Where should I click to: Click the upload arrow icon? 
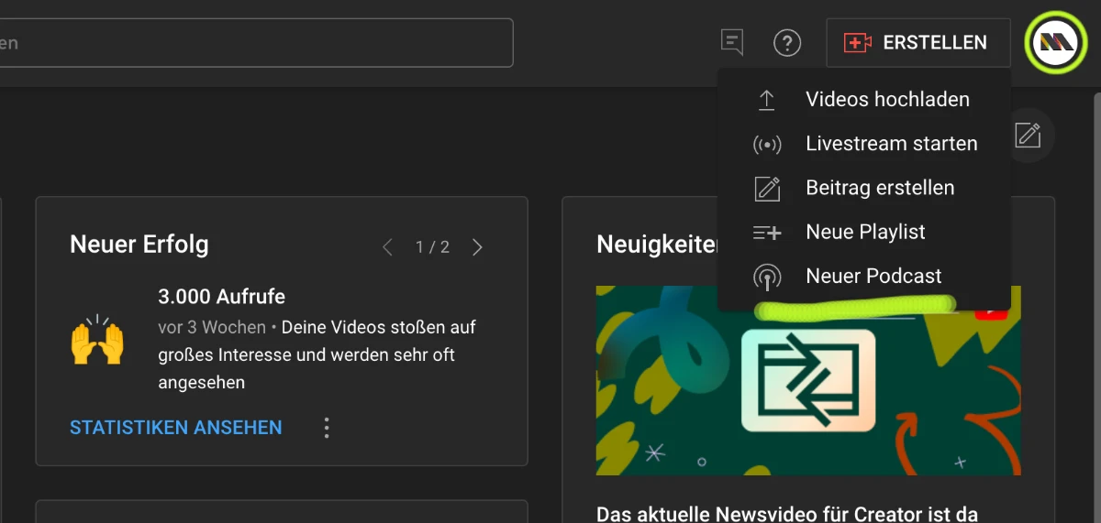point(767,100)
